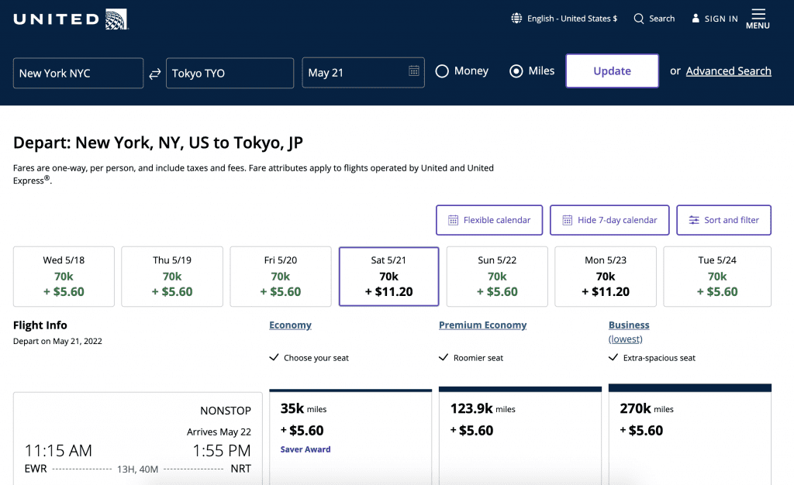The width and height of the screenshot is (794, 485).
Task: Click Sort and filter sliders icon
Action: click(694, 220)
